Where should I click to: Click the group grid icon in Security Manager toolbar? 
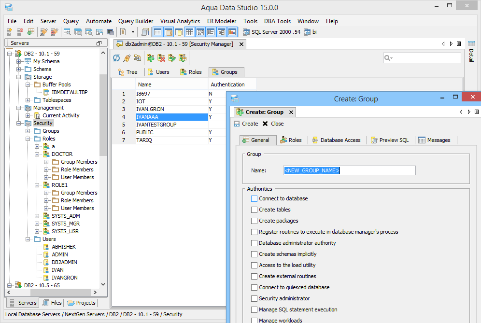pos(183,57)
